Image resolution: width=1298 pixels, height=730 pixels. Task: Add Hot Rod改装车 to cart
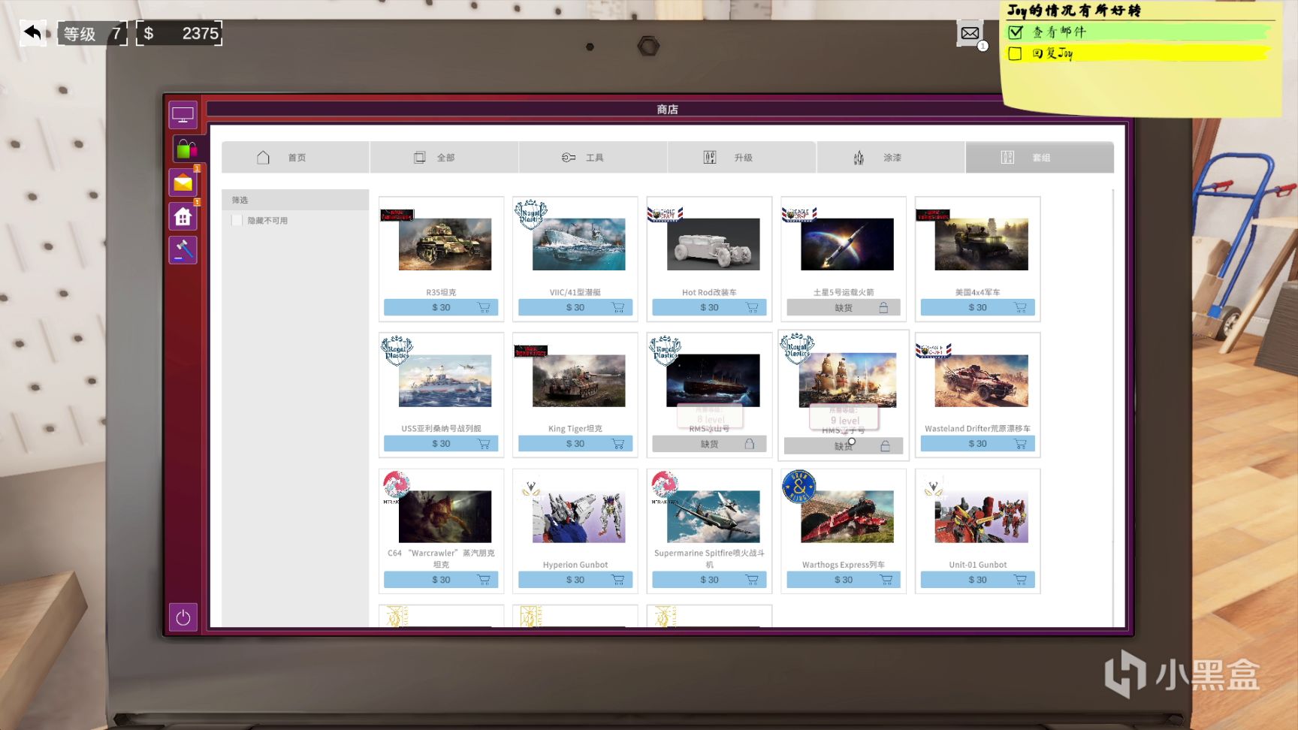click(x=752, y=308)
